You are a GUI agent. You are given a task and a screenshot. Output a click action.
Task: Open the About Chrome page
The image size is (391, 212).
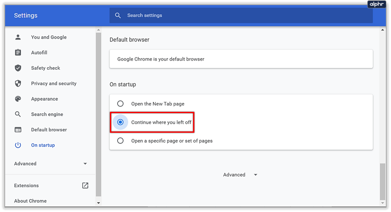(x=30, y=201)
